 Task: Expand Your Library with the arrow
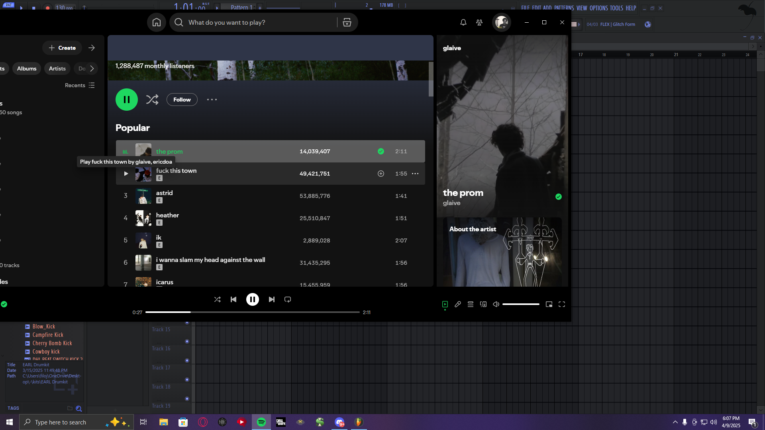click(92, 48)
